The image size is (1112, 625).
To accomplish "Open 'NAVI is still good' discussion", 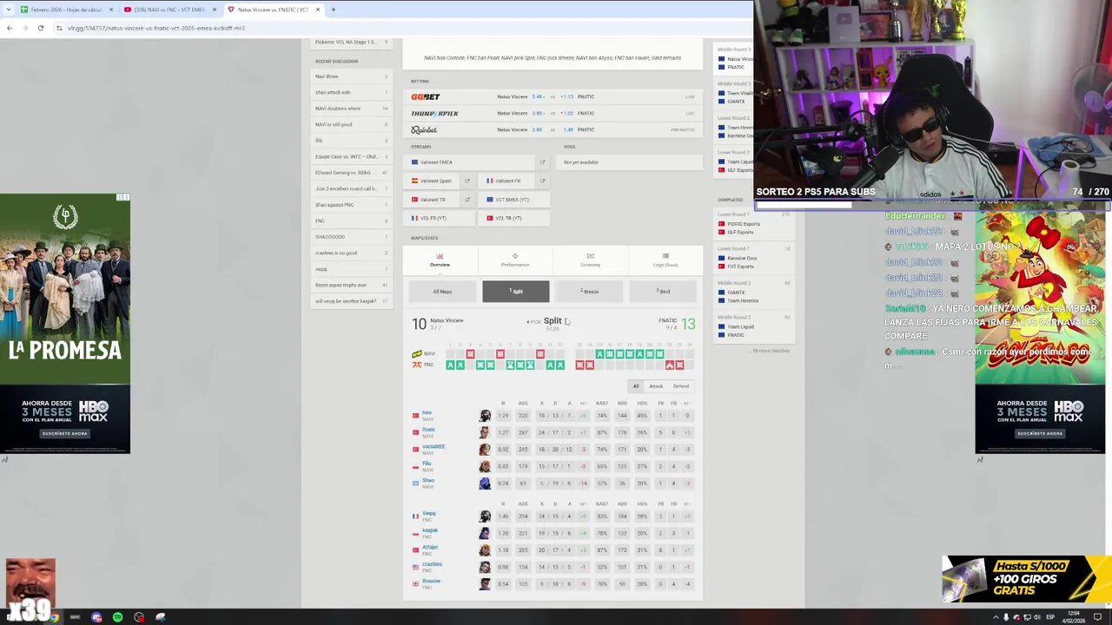I will click(351, 124).
